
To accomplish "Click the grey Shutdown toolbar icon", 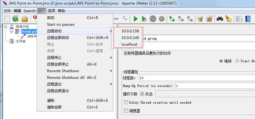I will tap(162, 19).
